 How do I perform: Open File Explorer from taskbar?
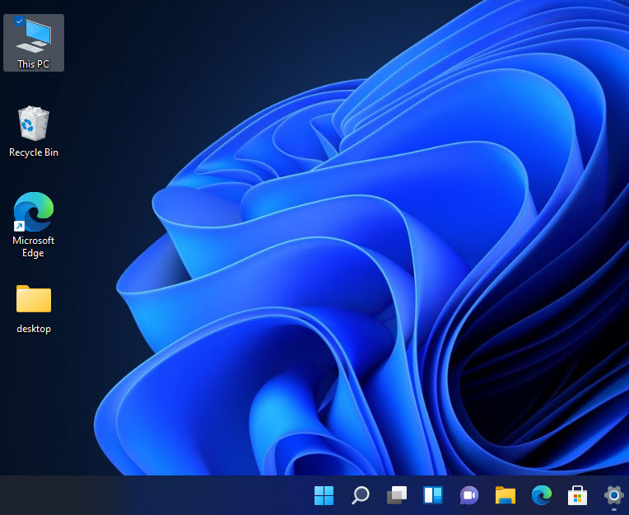coord(506,495)
